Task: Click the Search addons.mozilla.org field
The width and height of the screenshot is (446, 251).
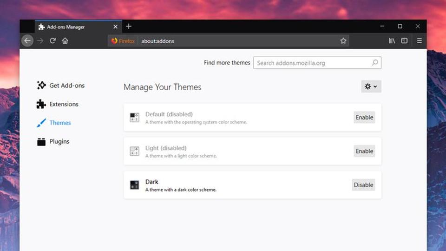Action: [x=317, y=63]
